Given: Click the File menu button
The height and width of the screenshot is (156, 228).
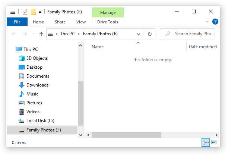Looking at the screenshot, I should point(17,22).
